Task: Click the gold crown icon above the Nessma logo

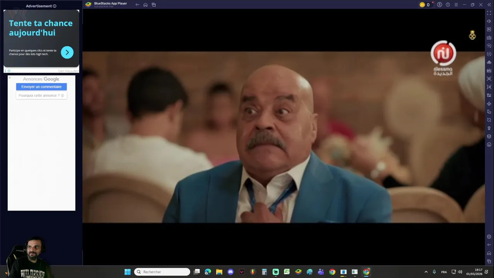Action: [x=472, y=35]
